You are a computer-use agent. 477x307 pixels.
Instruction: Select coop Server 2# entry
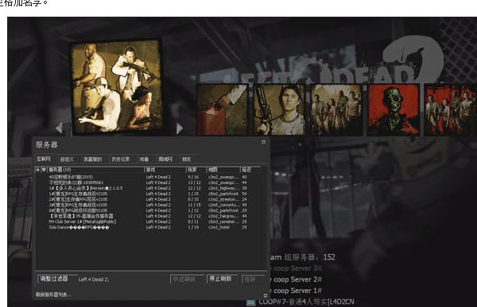pyautogui.click(x=297, y=279)
